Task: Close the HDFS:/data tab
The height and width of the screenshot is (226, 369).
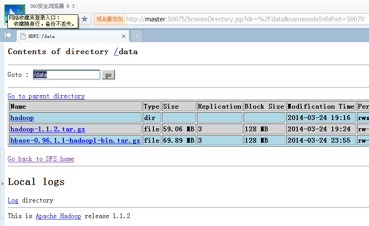Action: 124,36
